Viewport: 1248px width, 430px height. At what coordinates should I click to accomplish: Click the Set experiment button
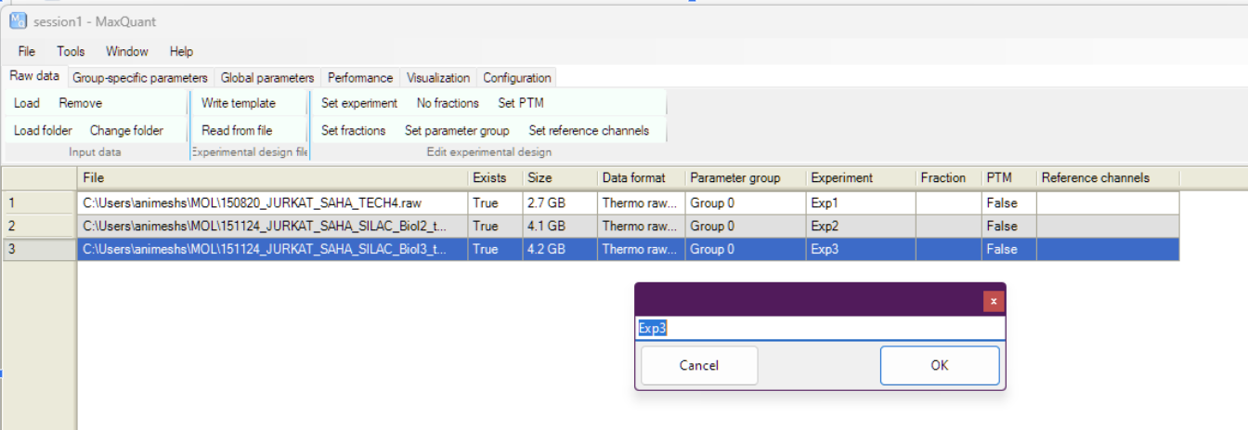point(359,103)
